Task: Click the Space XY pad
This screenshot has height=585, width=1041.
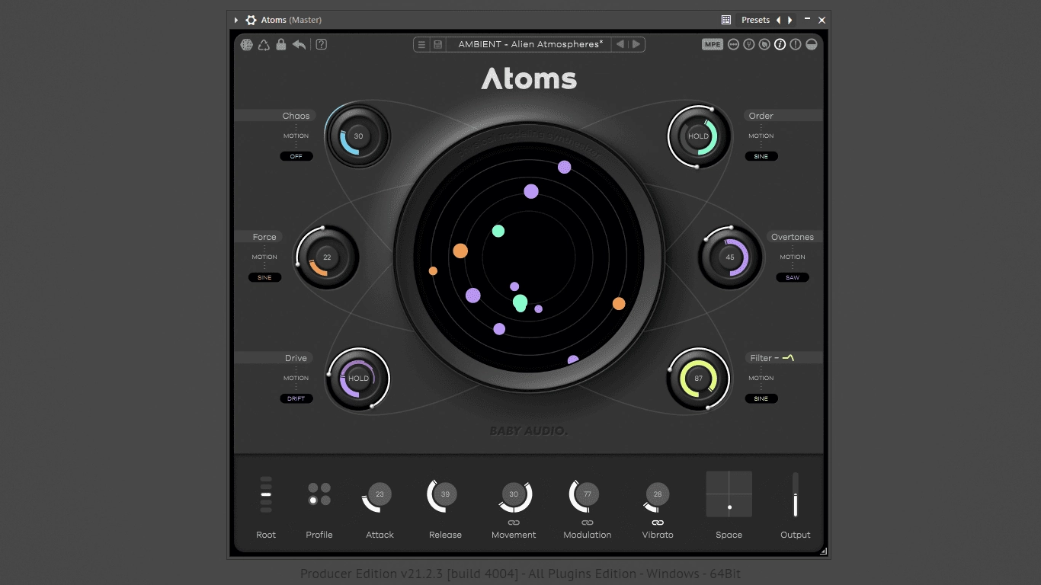Action: (729, 494)
